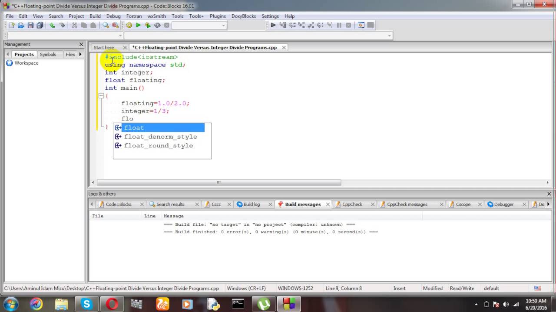Click the Paste toolbar icon

pos(93,25)
